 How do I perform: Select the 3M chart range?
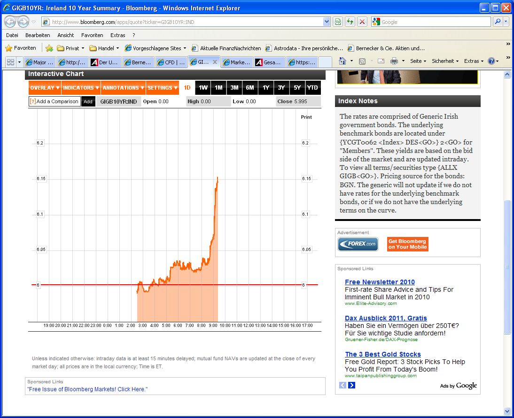(x=234, y=88)
